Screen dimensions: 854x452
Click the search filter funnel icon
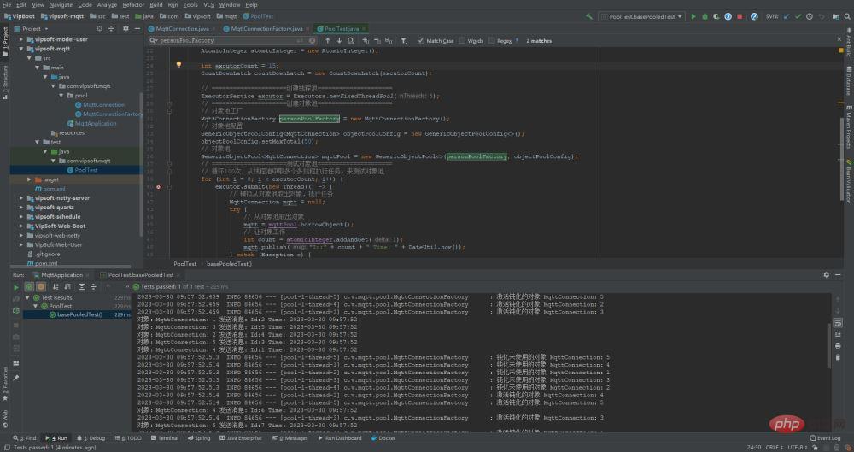pos(404,40)
